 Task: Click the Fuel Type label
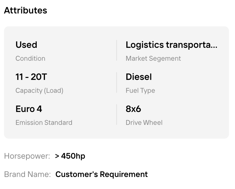(x=140, y=90)
